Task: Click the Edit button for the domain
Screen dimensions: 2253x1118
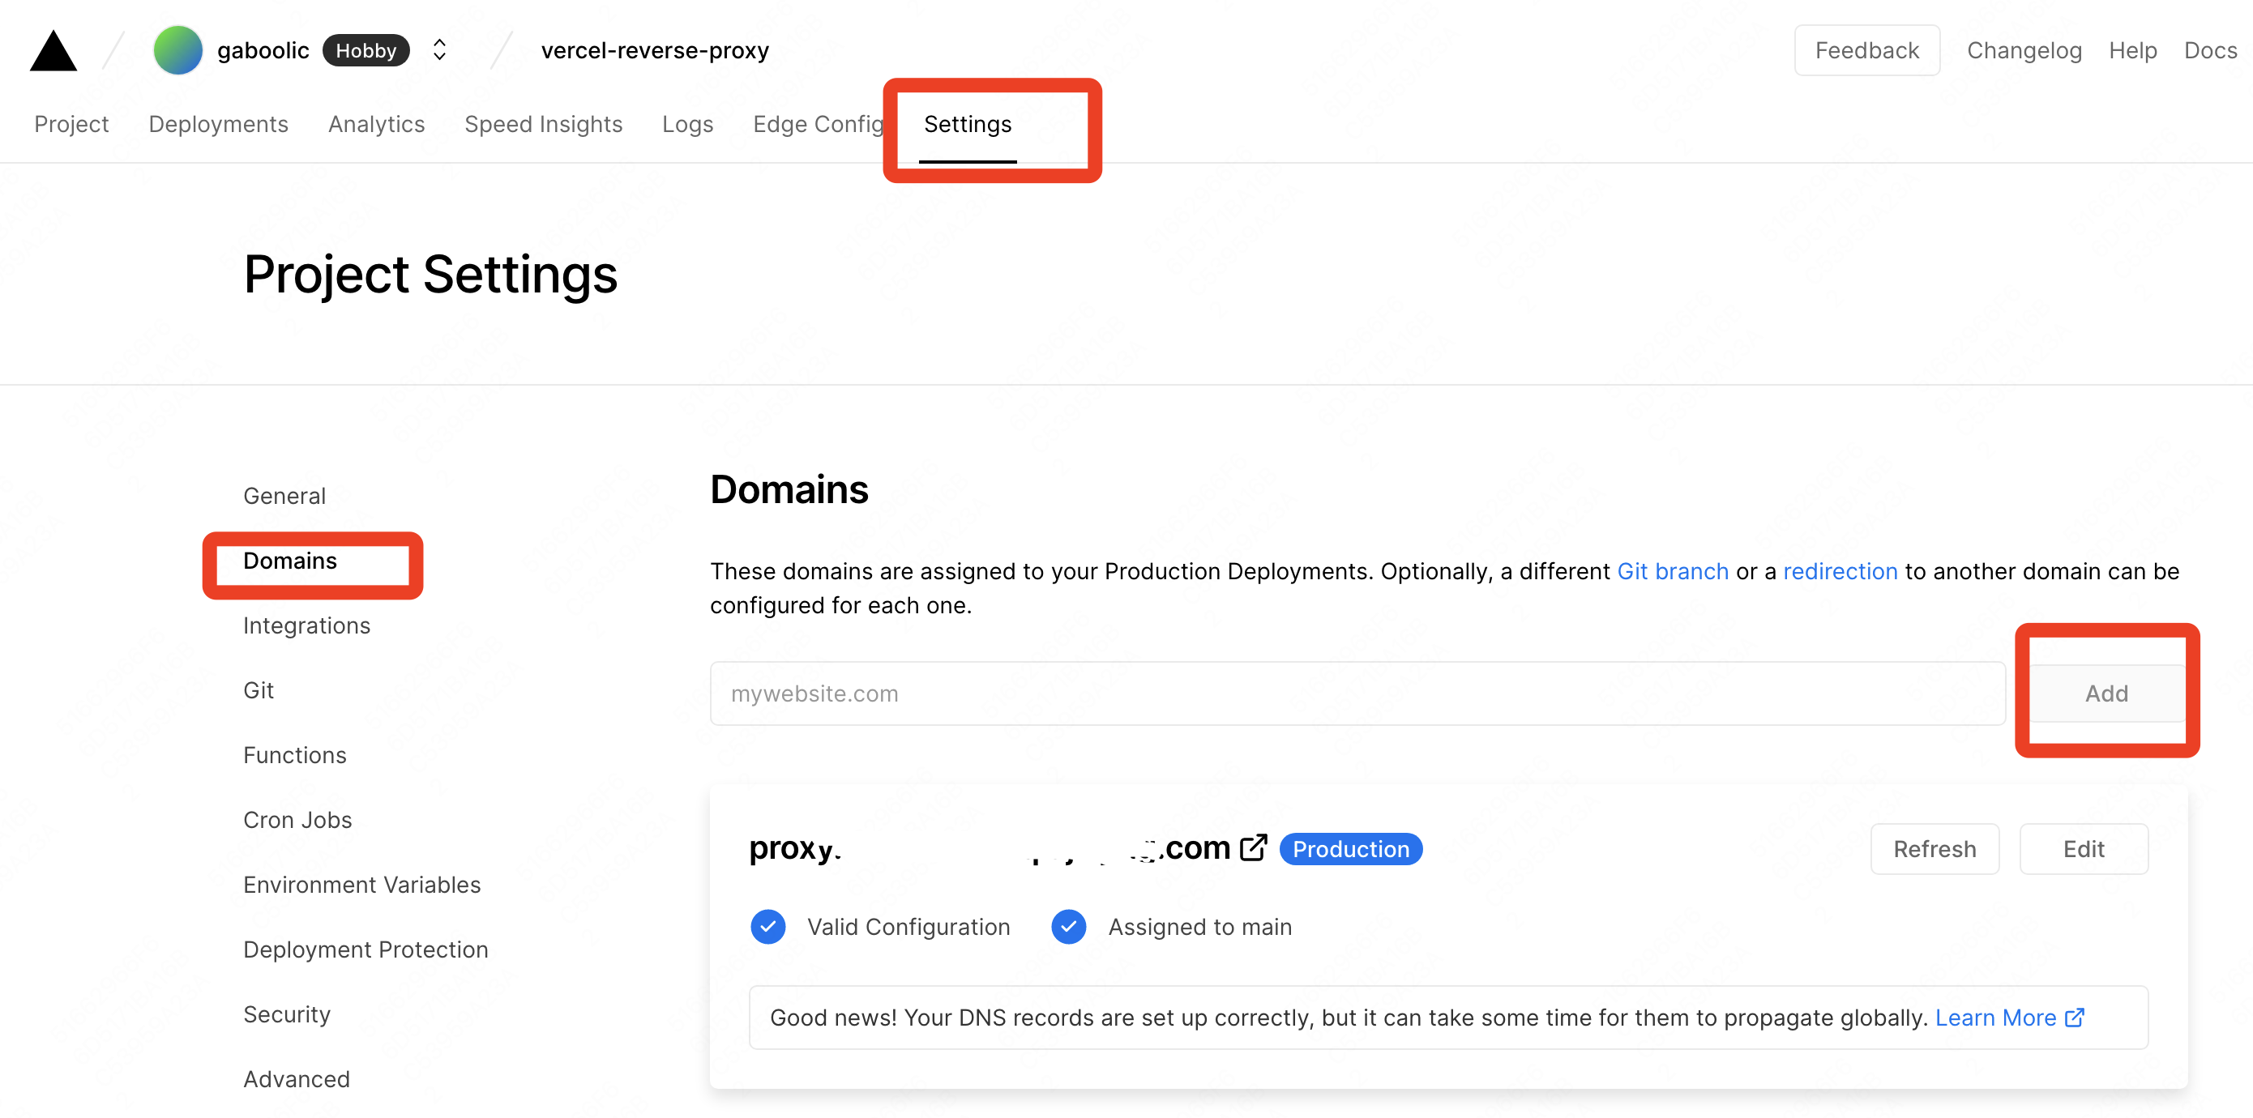Action: (2083, 849)
